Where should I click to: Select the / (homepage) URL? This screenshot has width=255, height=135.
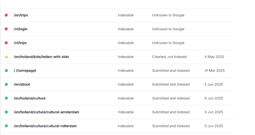pos(25,70)
